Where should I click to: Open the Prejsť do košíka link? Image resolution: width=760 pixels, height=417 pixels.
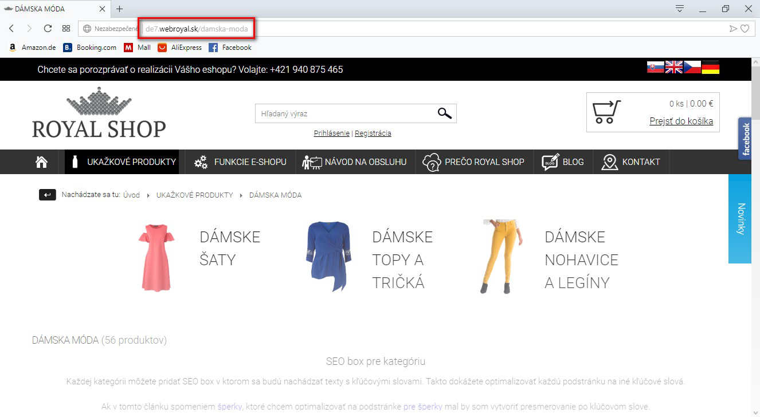click(x=681, y=121)
